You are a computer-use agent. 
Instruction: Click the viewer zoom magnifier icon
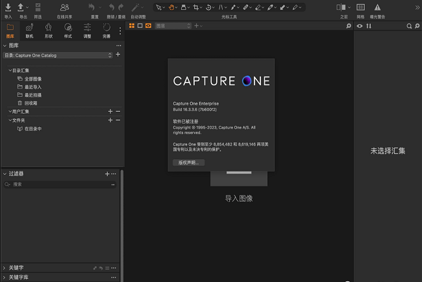(x=349, y=26)
